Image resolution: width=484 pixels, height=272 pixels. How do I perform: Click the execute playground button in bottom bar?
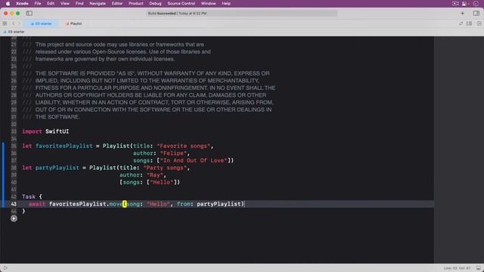(x=5, y=268)
